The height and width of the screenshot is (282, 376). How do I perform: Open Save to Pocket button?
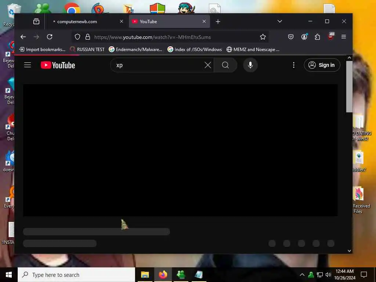(x=291, y=37)
